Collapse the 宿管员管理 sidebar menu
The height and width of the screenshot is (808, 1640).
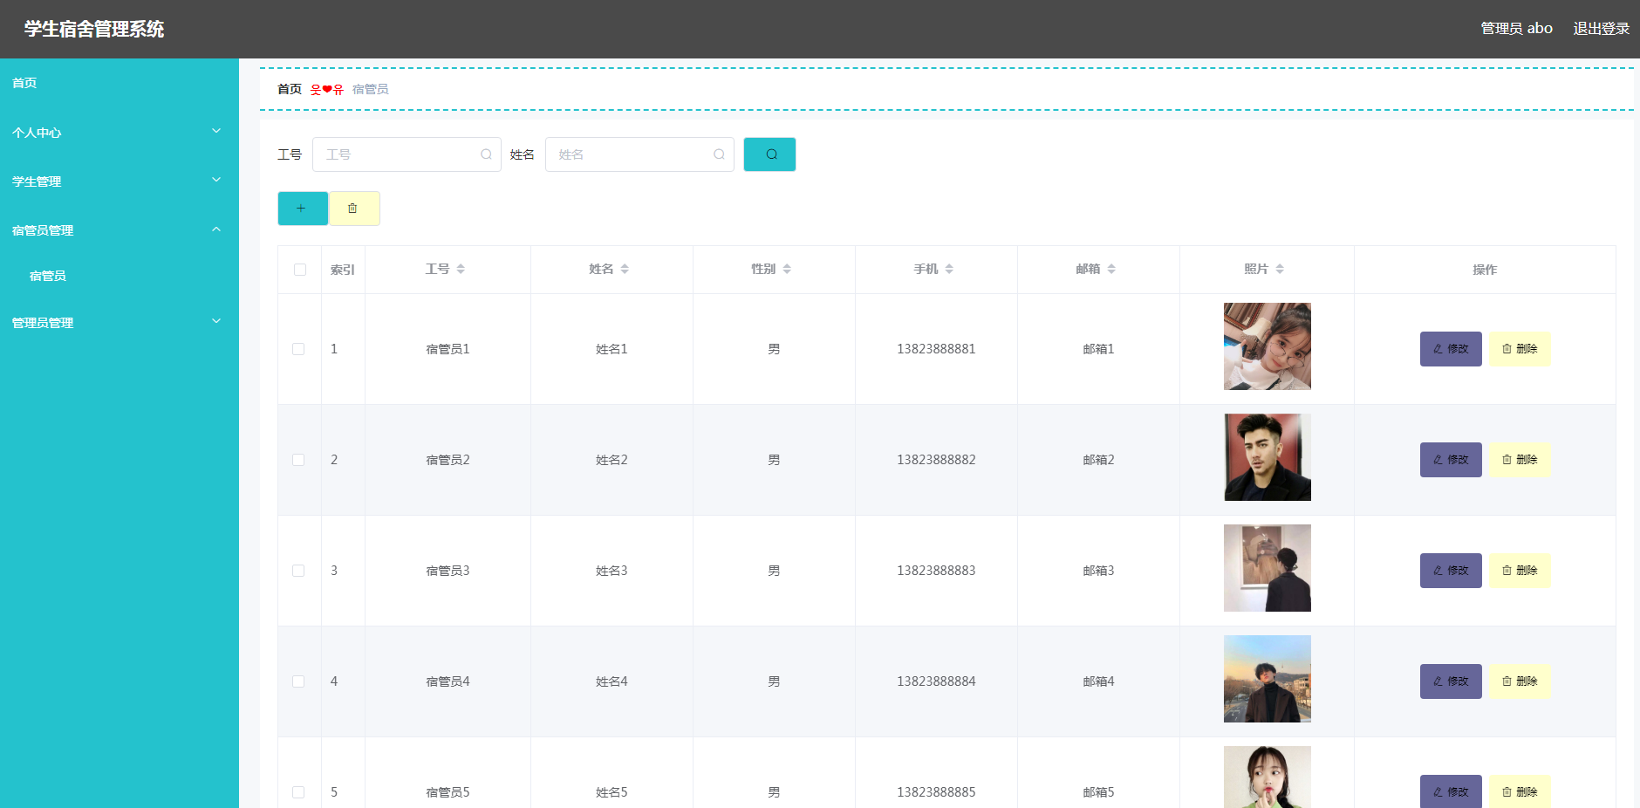tap(120, 229)
